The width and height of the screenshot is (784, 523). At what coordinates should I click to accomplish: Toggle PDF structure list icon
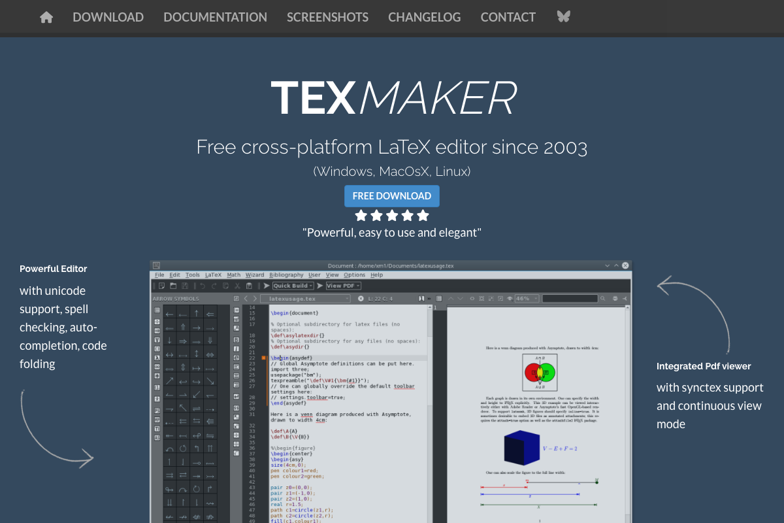[x=439, y=299]
